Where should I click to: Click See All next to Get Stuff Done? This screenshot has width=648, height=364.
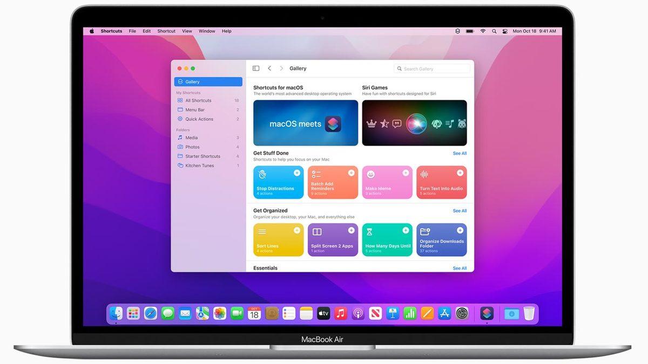click(x=460, y=153)
